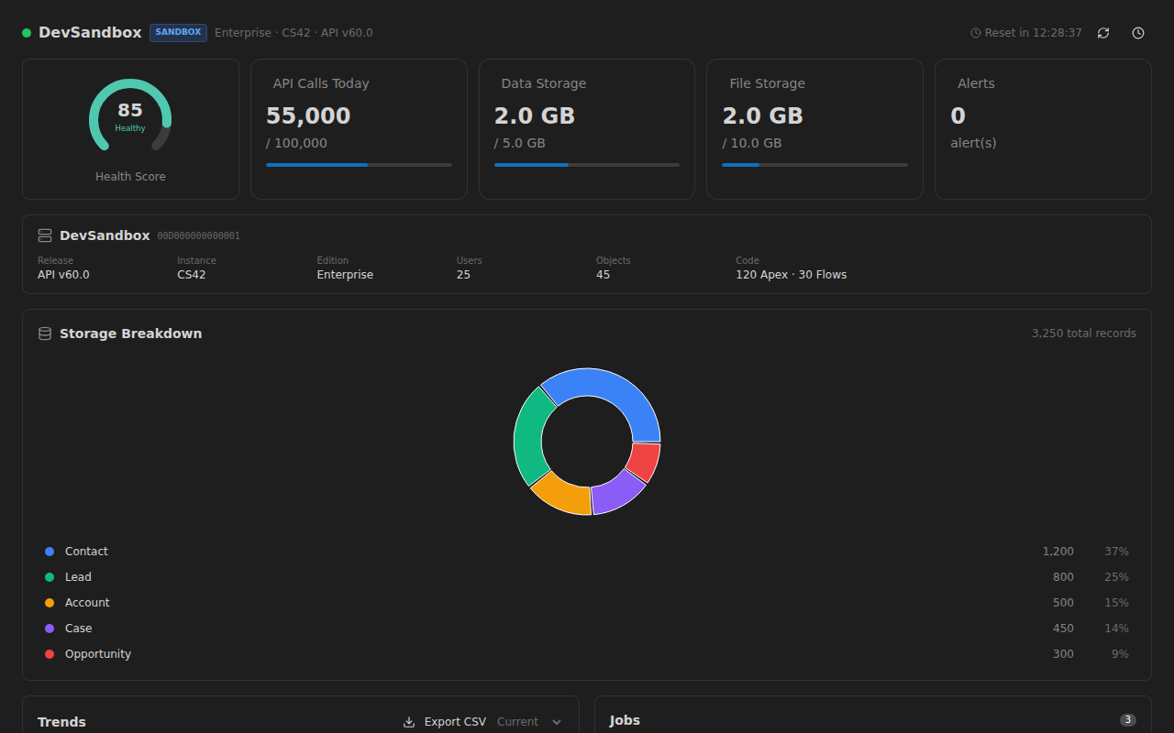The height and width of the screenshot is (733, 1174).
Task: Click the DevSandbox title in the header
Action: 90,33
